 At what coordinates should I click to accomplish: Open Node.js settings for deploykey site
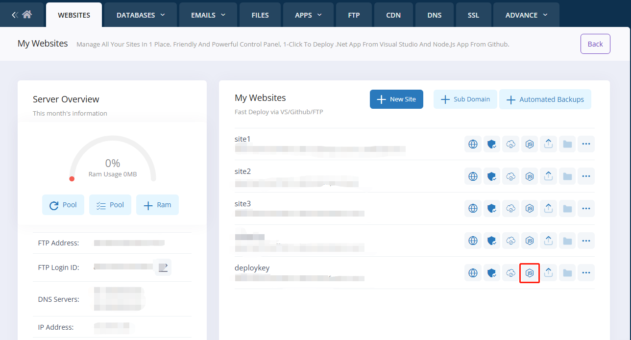click(x=530, y=273)
